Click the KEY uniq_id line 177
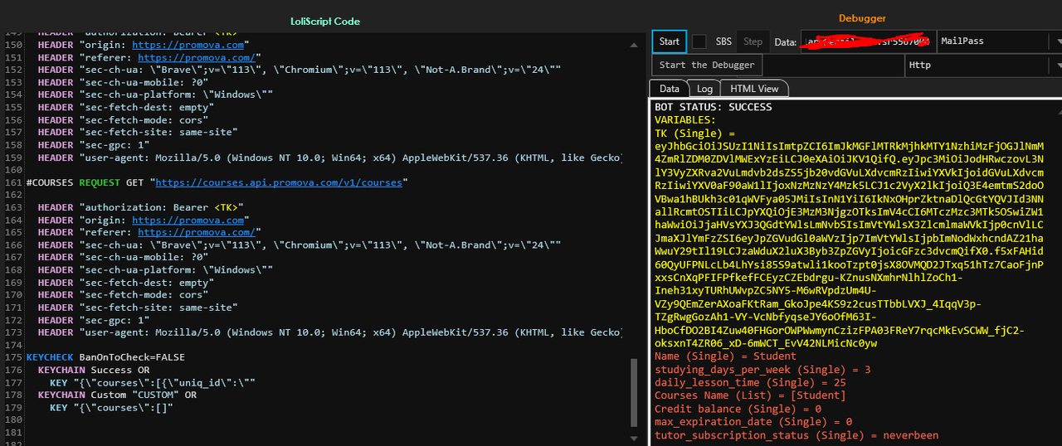The height and width of the screenshot is (446, 1062). pyautogui.click(x=152, y=382)
